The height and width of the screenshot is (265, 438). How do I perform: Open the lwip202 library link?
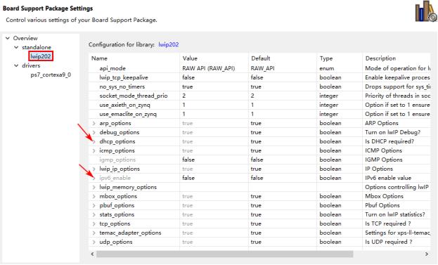point(169,45)
